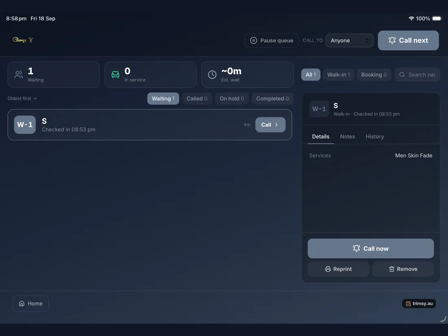Remove customer S from the queue

(x=403, y=269)
